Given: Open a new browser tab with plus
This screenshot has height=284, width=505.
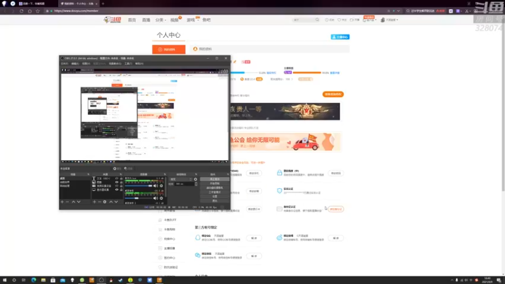Looking at the screenshot, I should pyautogui.click(x=103, y=4).
